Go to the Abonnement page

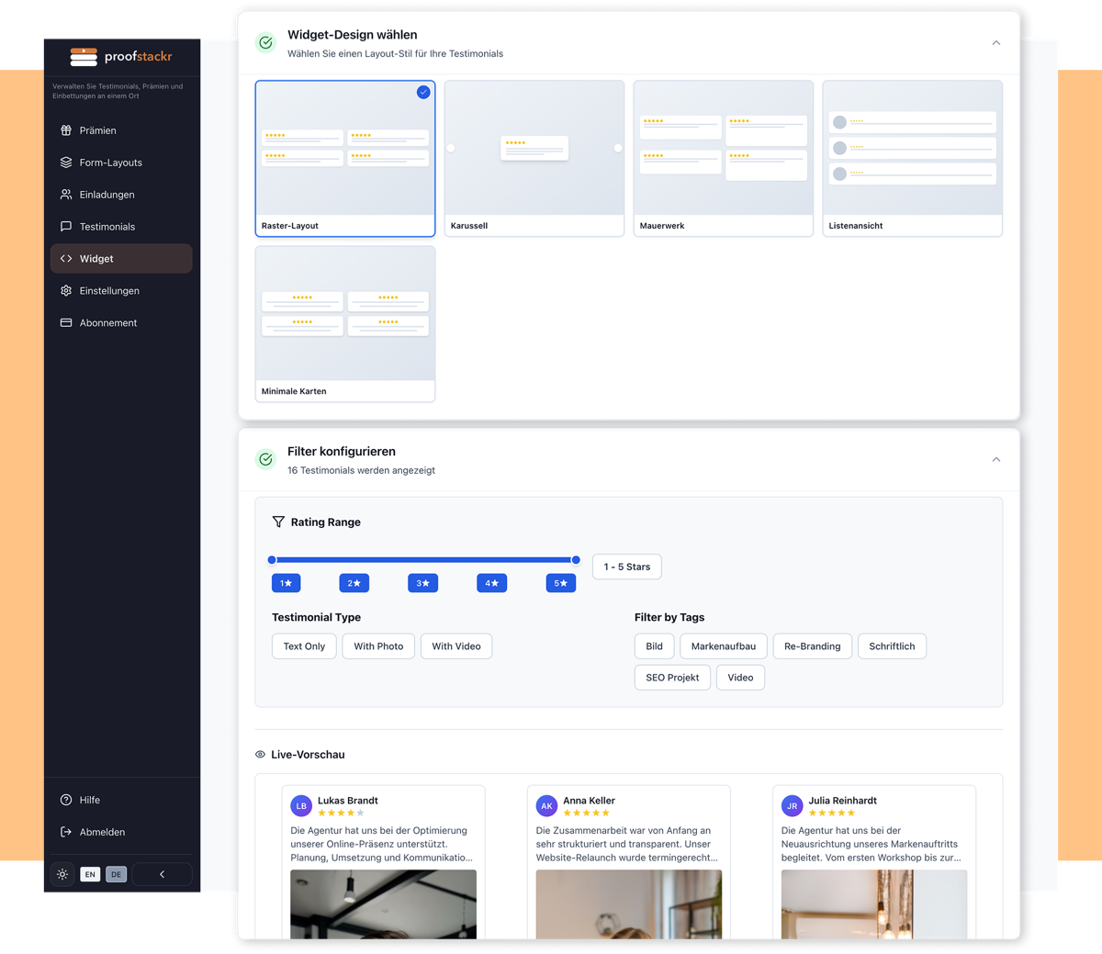(107, 322)
